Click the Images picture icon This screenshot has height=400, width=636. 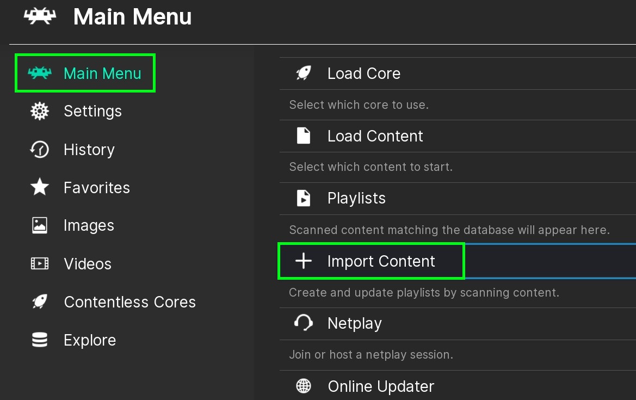pyautogui.click(x=40, y=226)
